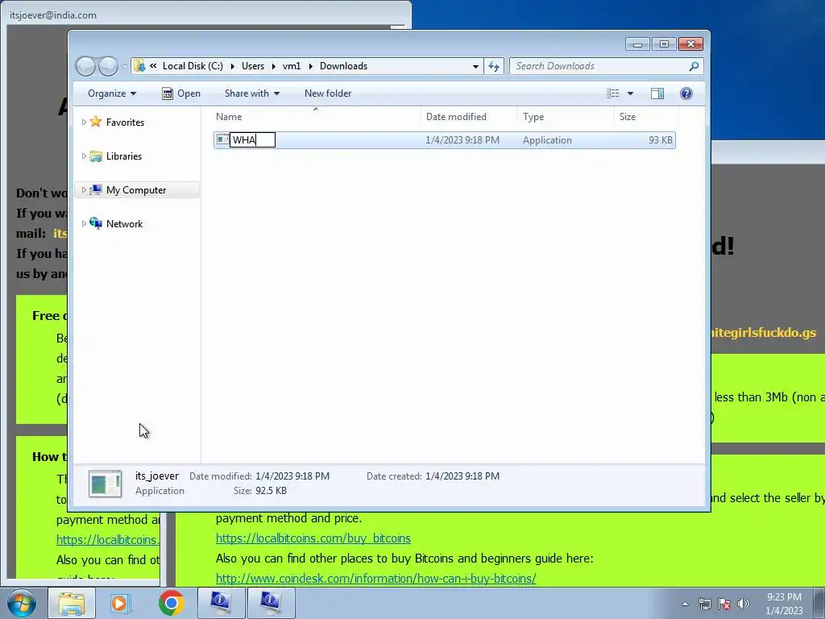Screen dimensions: 825x619
Task: Open address bar previous locations dropdown
Action: 475,66
